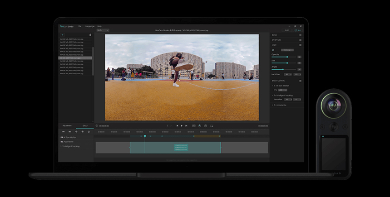Select the teal highlighted clip on timeline
This screenshot has width=390, height=197.
pyautogui.click(x=175, y=148)
